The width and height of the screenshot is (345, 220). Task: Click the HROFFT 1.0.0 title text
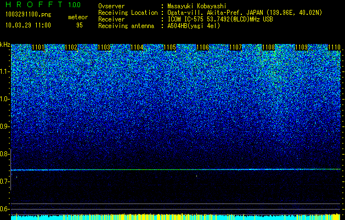(43, 4)
